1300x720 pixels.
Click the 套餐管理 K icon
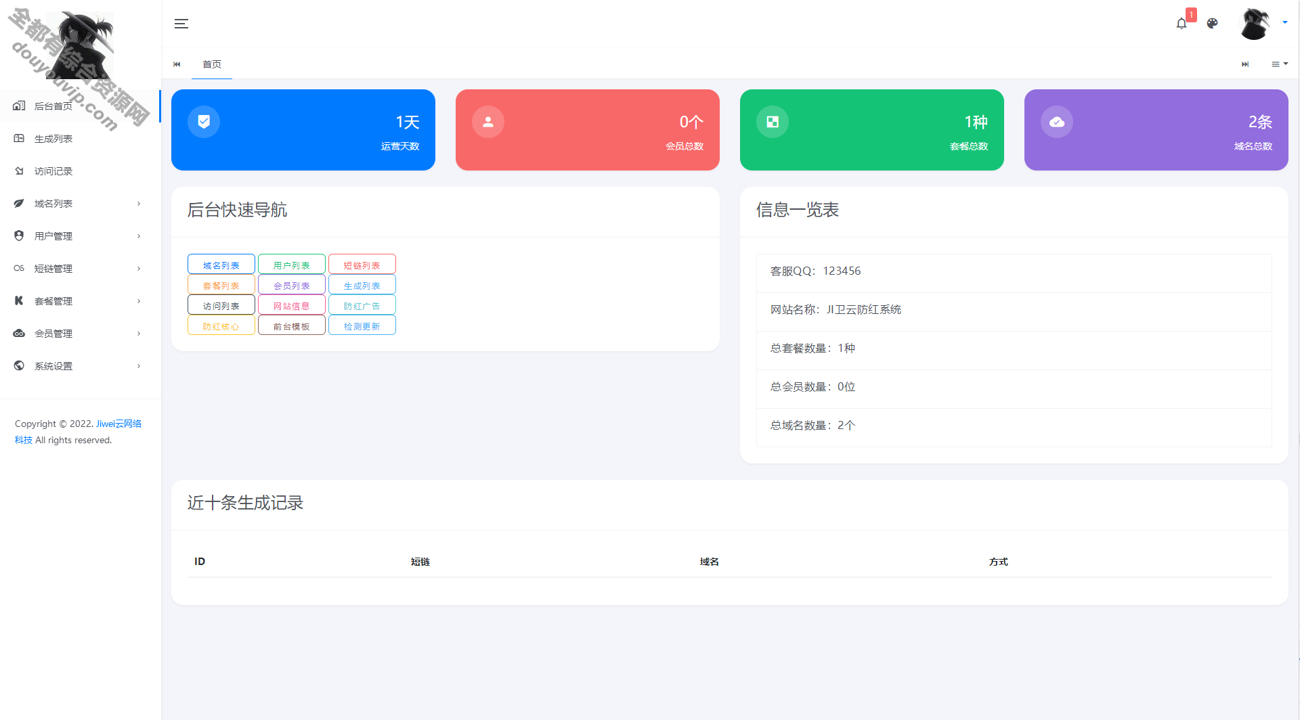coord(19,300)
